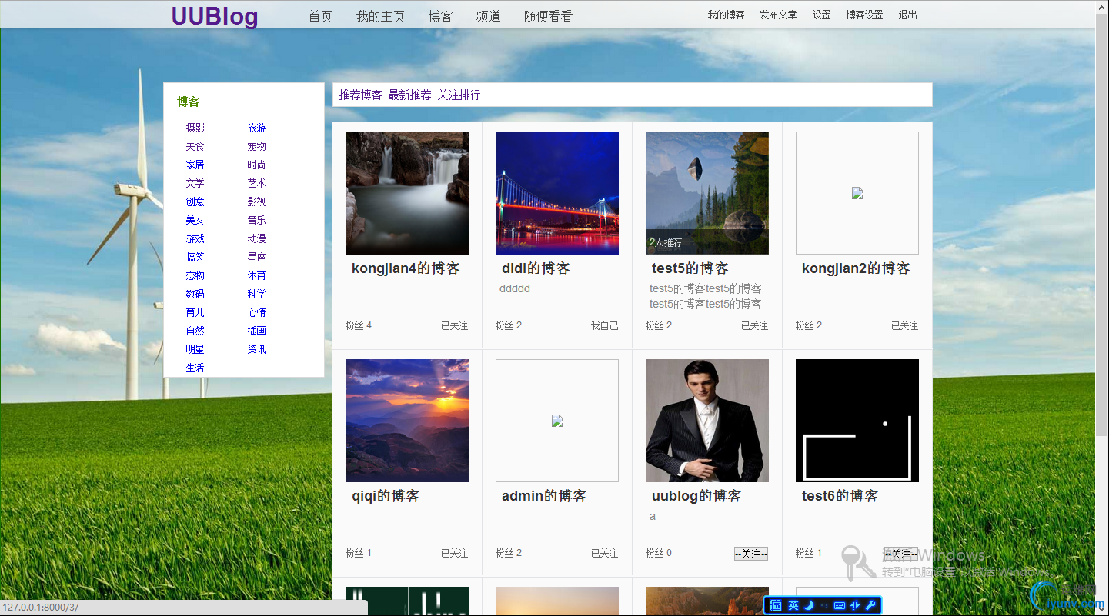Open test5 blog landscape thumbnail
The height and width of the screenshot is (616, 1109).
click(x=707, y=193)
